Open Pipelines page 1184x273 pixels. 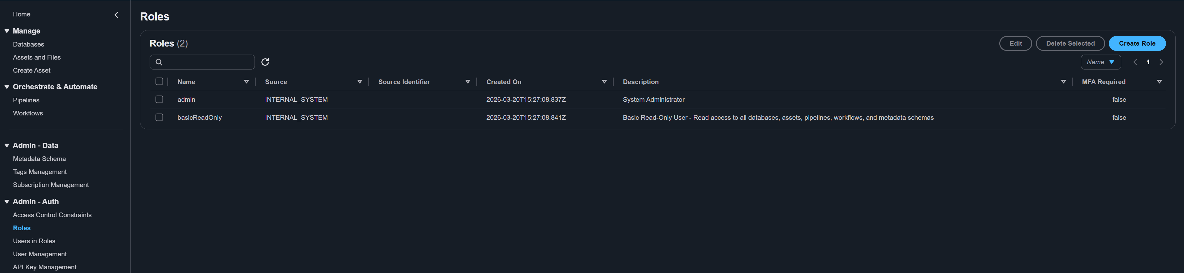[x=26, y=100]
